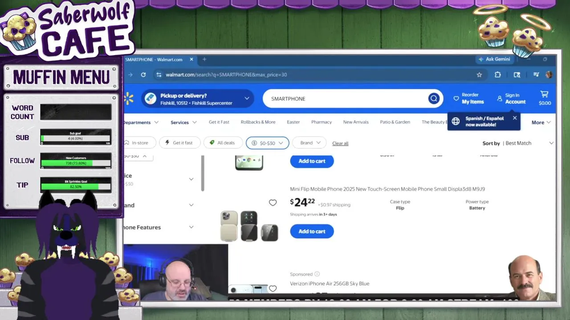Click Sub goal progress bar
This screenshot has width=570, height=320.
(x=76, y=137)
